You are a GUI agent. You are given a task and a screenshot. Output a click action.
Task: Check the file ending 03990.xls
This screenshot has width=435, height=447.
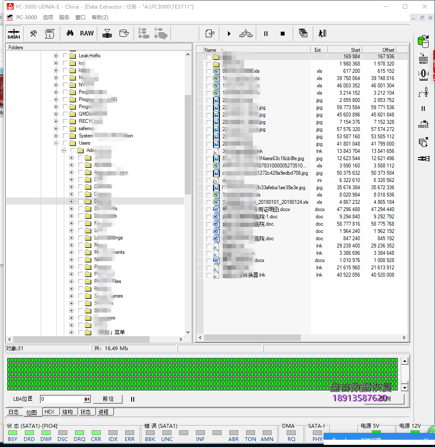pyautogui.click(x=209, y=71)
